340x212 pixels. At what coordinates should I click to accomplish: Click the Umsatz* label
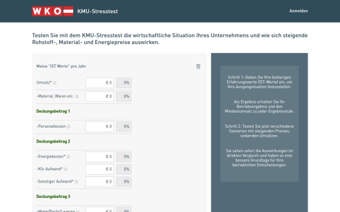[44, 83]
